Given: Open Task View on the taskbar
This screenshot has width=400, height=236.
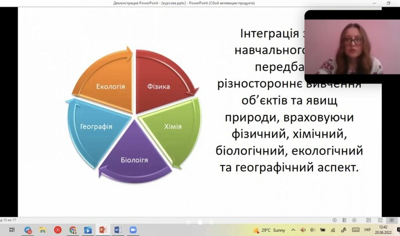Looking at the screenshot, I should coord(12,230).
